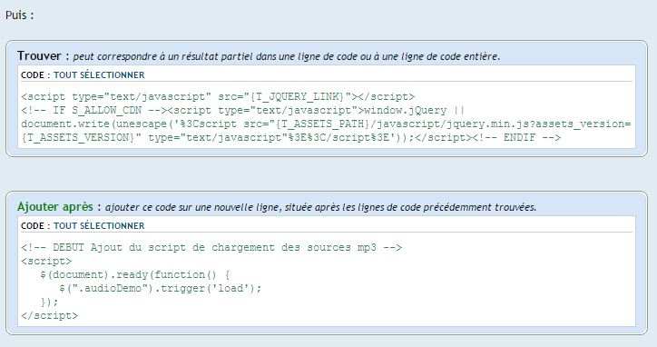Select all code in the Ajouter après box

click(99, 226)
